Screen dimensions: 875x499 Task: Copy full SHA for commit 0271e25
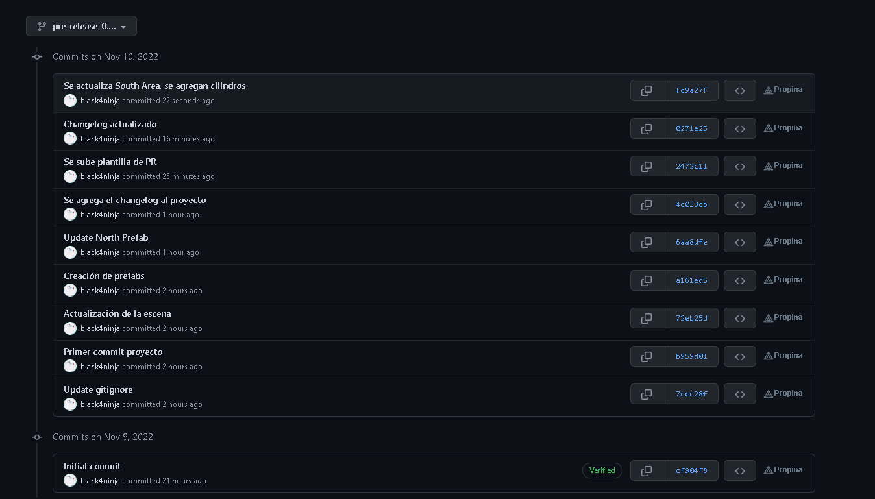coord(647,128)
